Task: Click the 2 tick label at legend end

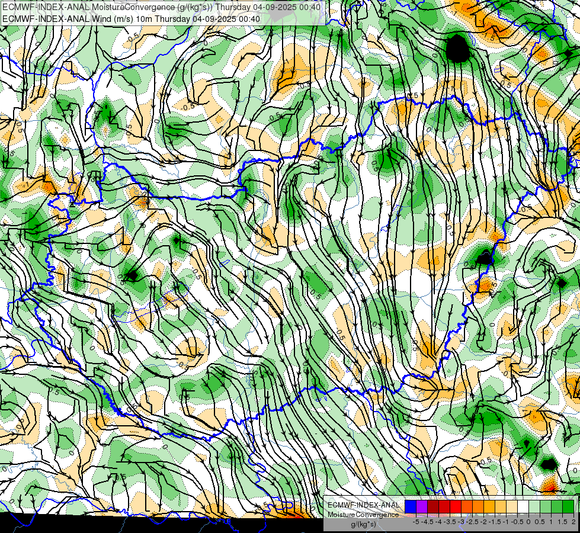Action: [573, 522]
